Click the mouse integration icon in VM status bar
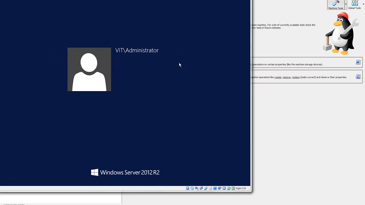The height and width of the screenshot is (205, 365). 229,188
